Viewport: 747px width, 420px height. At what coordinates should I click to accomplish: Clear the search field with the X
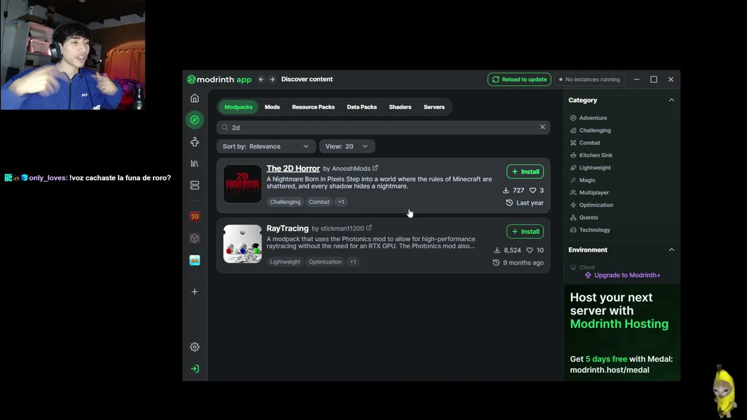click(x=542, y=127)
